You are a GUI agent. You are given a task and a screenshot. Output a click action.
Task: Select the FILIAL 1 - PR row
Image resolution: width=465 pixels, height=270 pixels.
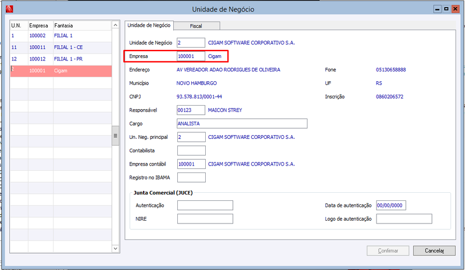61,59
